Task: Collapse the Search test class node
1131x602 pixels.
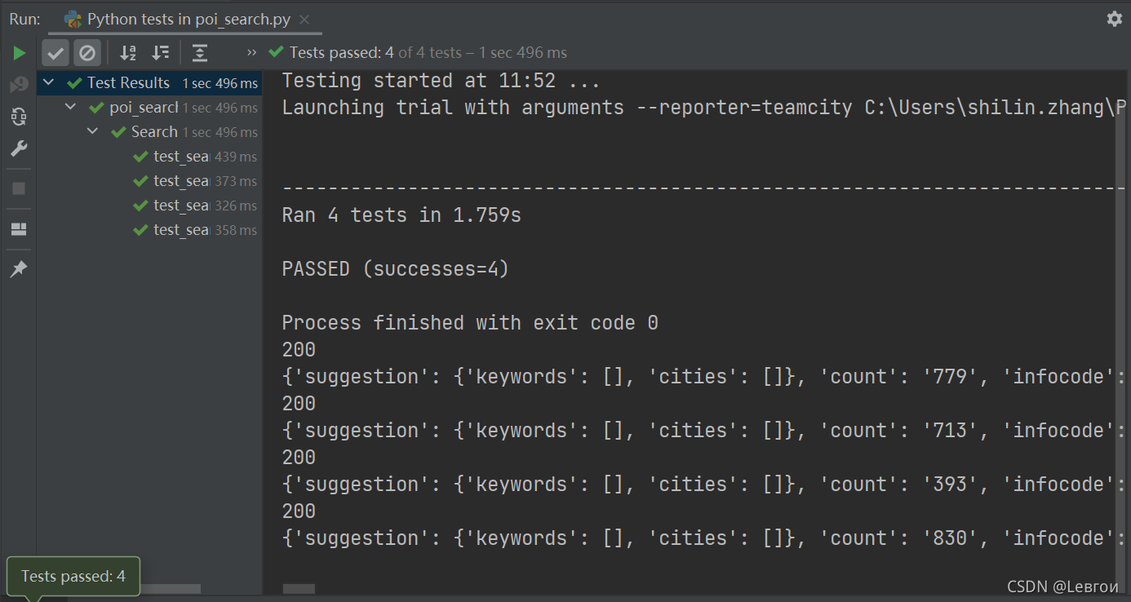Action: pyautogui.click(x=93, y=132)
